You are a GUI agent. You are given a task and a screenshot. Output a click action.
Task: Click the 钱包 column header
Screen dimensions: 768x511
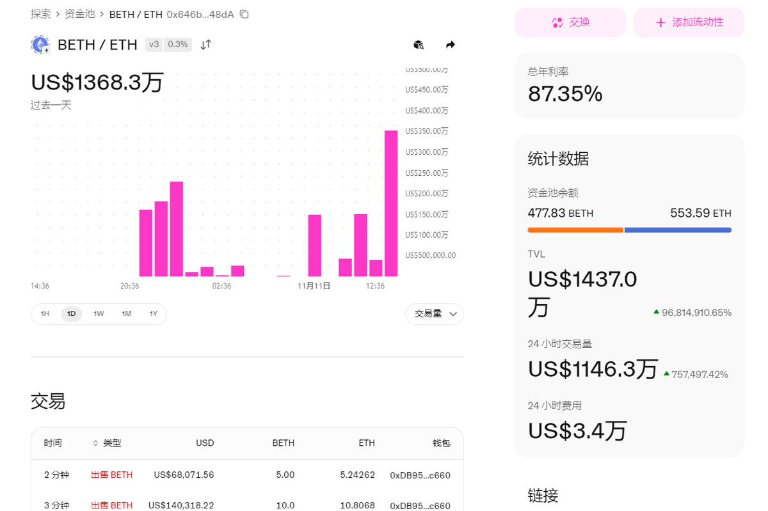click(442, 443)
